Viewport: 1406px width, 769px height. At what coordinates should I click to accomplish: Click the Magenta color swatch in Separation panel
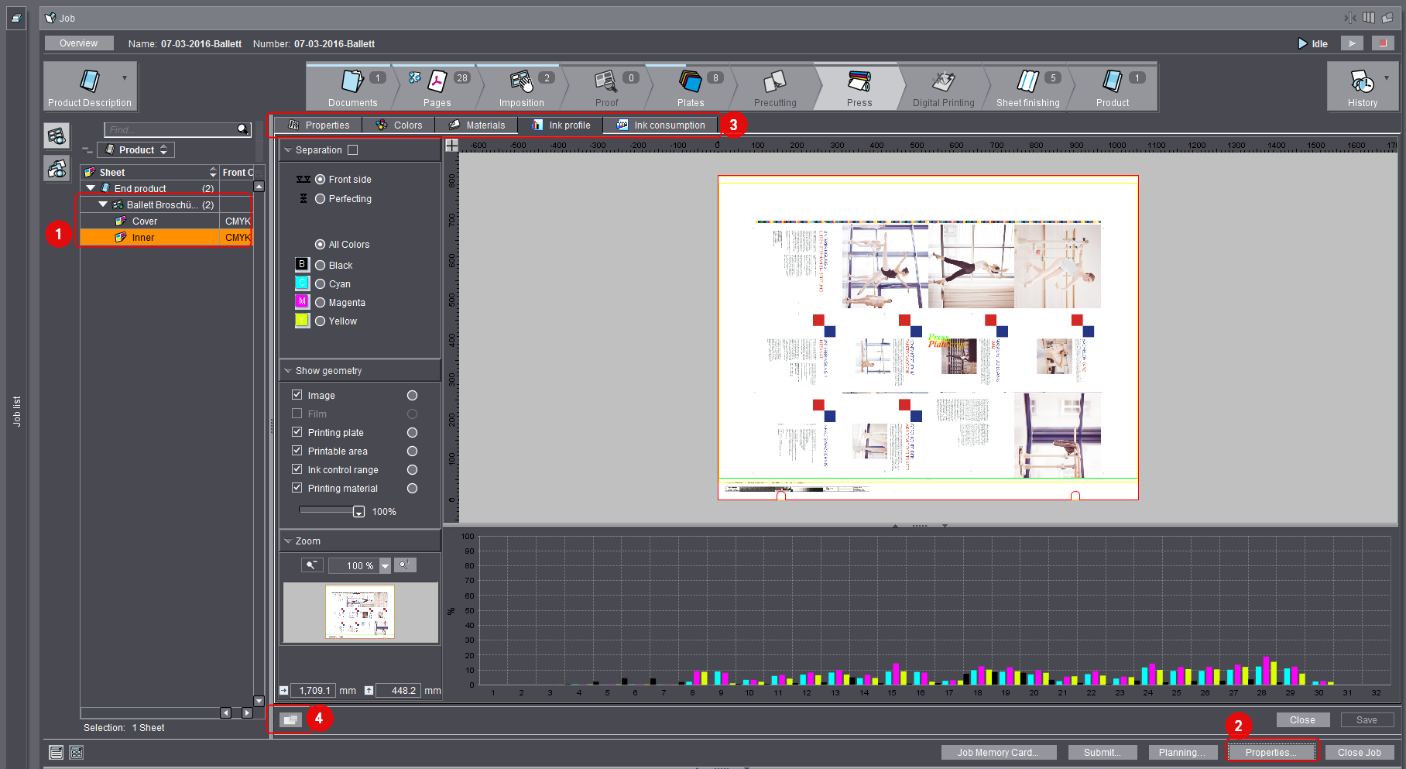coord(301,301)
